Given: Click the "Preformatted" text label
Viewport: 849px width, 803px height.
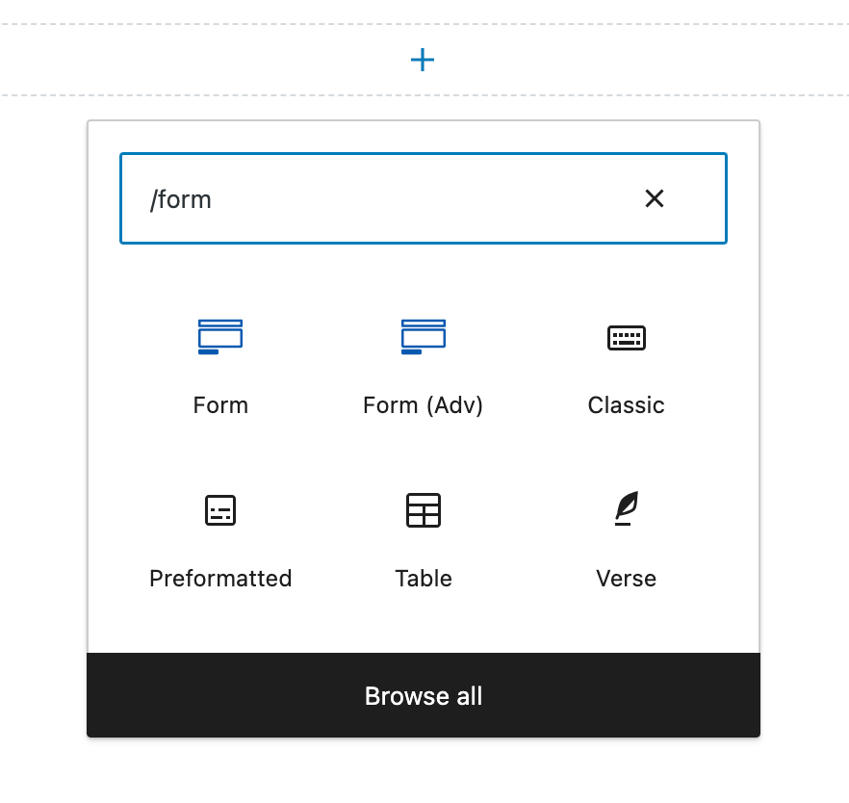Looking at the screenshot, I should pos(220,579).
